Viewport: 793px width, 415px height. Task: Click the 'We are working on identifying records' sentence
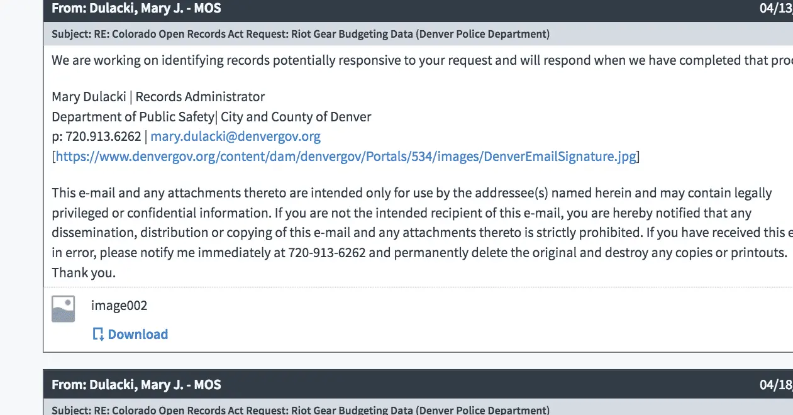pyautogui.click(x=377, y=60)
